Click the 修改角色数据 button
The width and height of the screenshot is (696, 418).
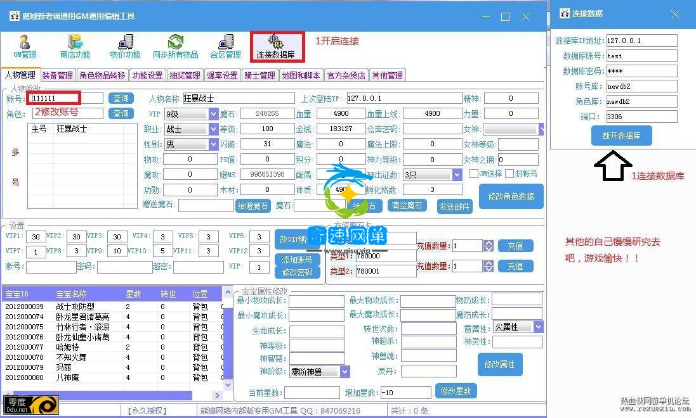[511, 196]
